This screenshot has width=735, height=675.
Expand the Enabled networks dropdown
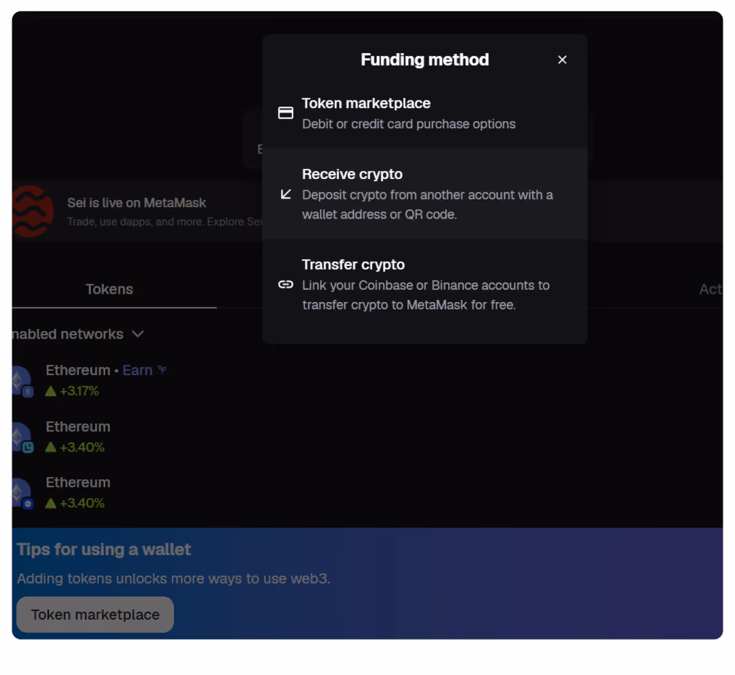(78, 334)
